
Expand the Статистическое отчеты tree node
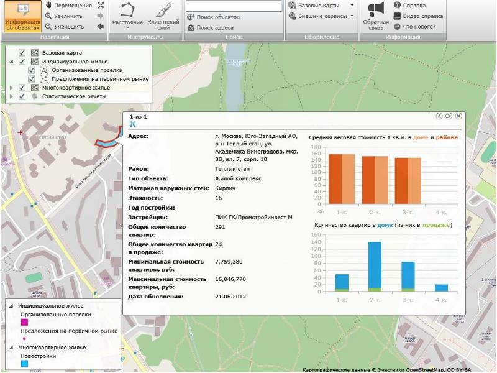(12, 96)
